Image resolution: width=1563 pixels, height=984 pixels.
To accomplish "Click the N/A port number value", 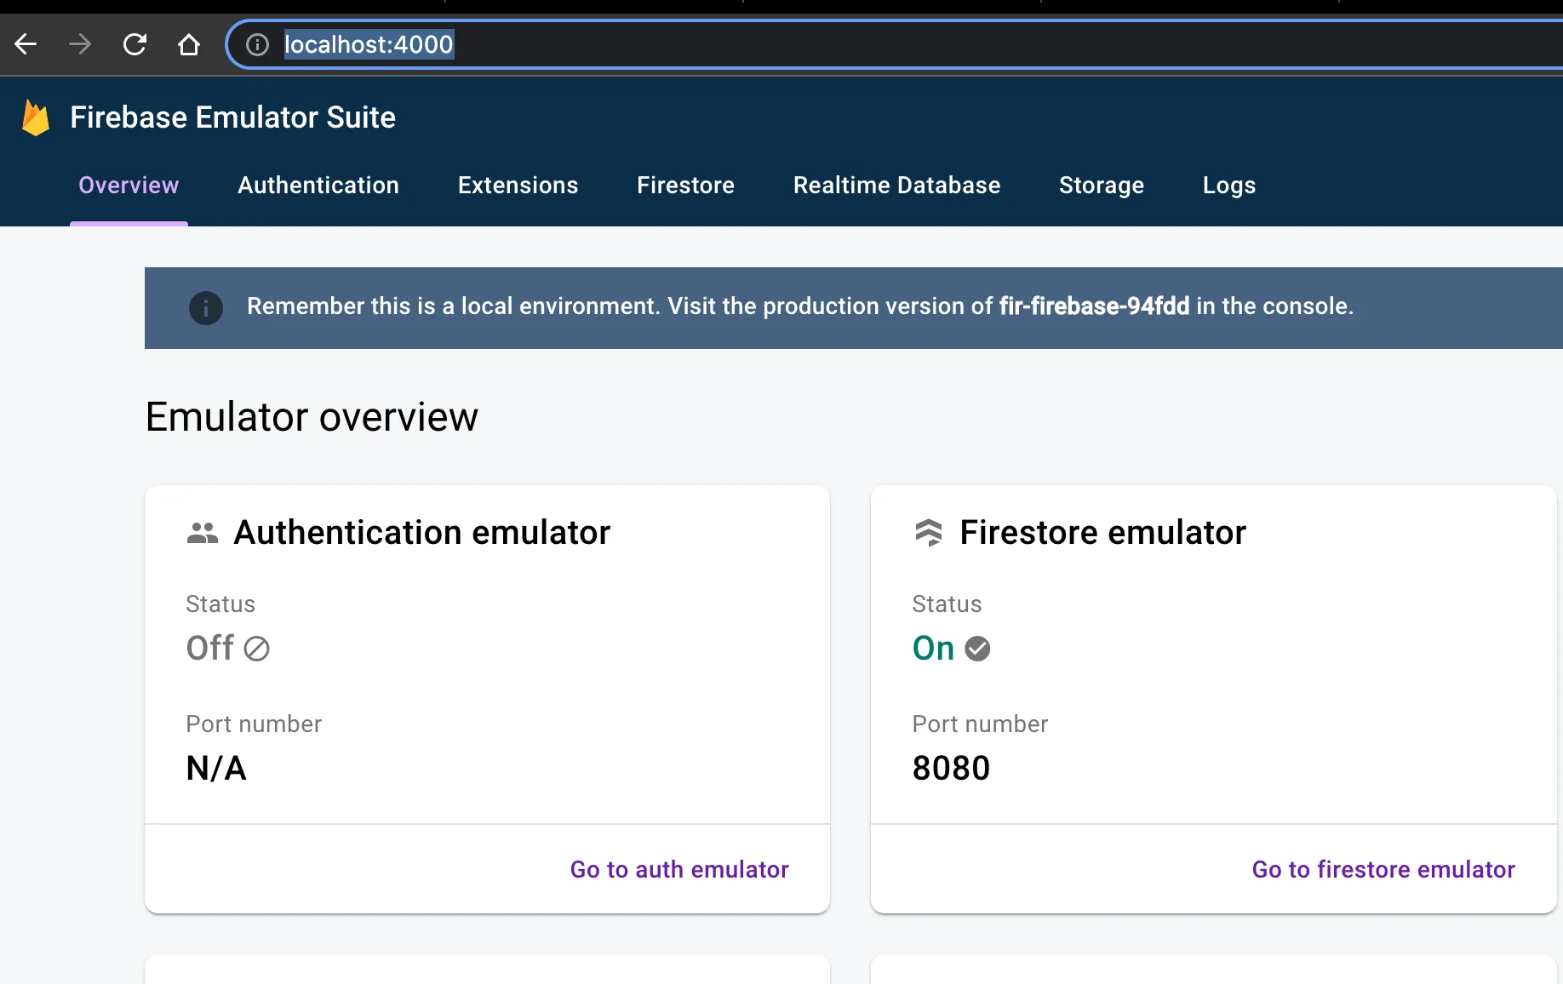I will pyautogui.click(x=216, y=769).
